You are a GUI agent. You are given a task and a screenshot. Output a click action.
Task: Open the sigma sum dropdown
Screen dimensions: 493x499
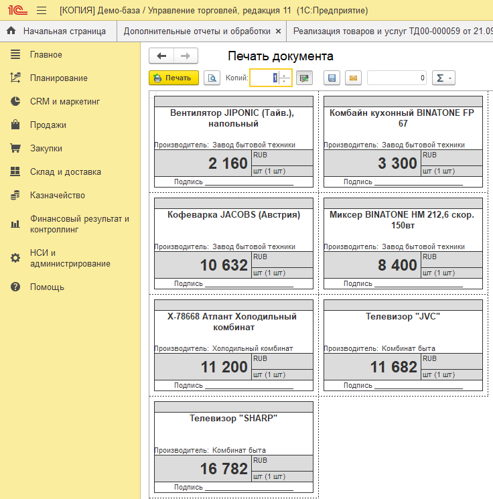click(443, 78)
